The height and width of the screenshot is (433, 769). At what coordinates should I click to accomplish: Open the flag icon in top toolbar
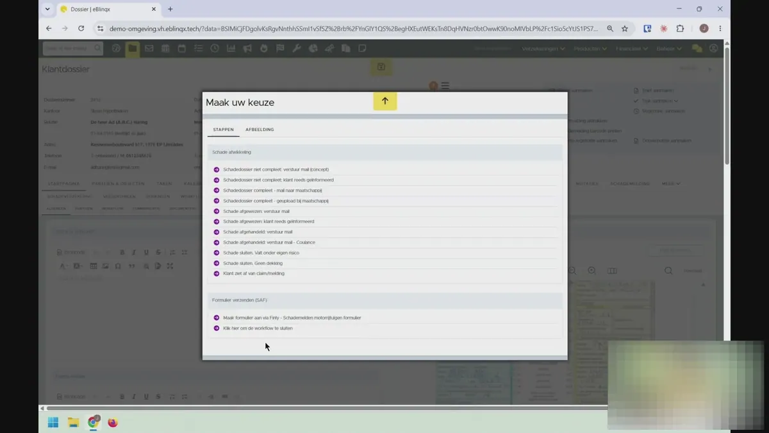(280, 49)
